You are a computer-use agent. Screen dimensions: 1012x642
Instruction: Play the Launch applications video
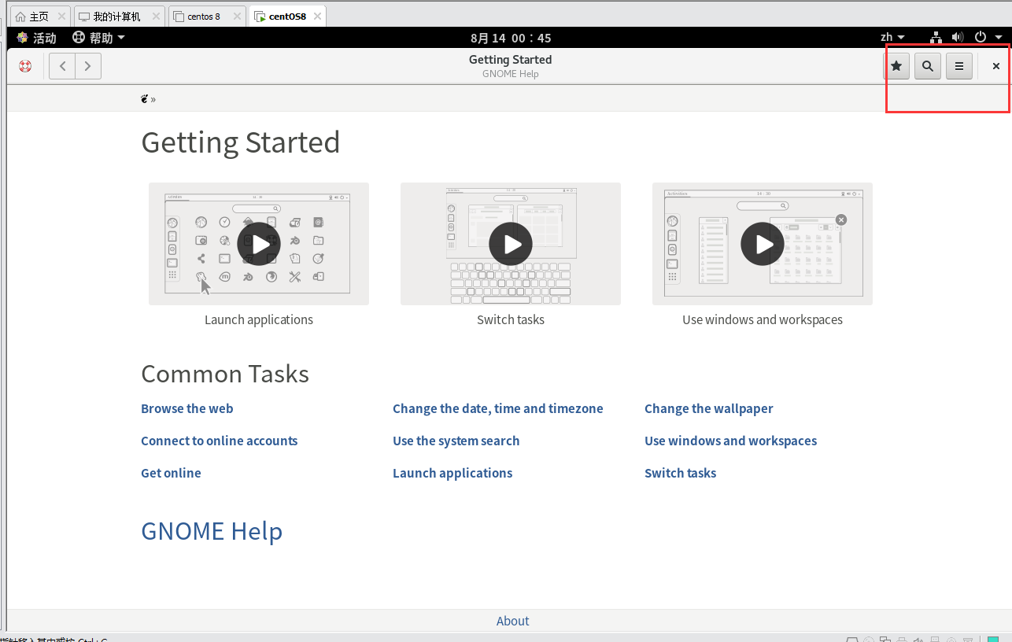coord(259,244)
